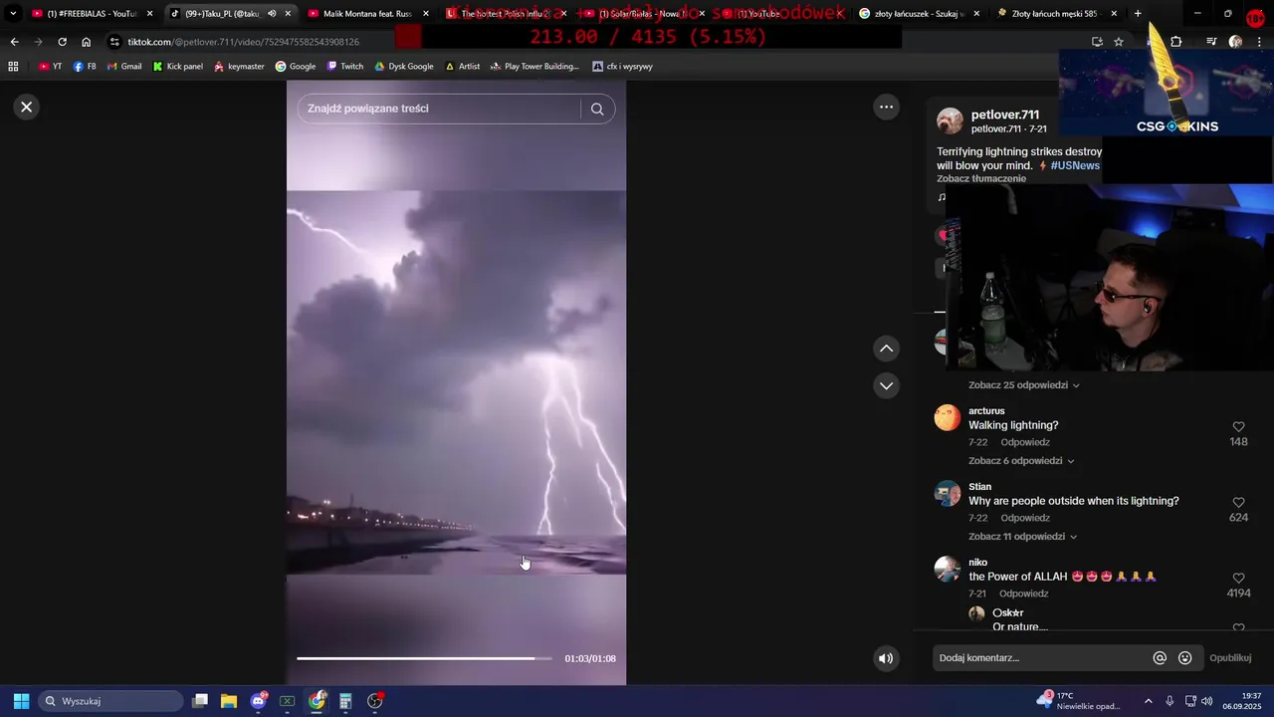
Task: Open Discord from the taskbar
Action: 259,701
